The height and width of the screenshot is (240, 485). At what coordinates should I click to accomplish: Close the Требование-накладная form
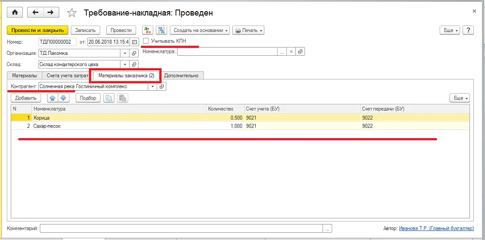pyautogui.click(x=474, y=11)
